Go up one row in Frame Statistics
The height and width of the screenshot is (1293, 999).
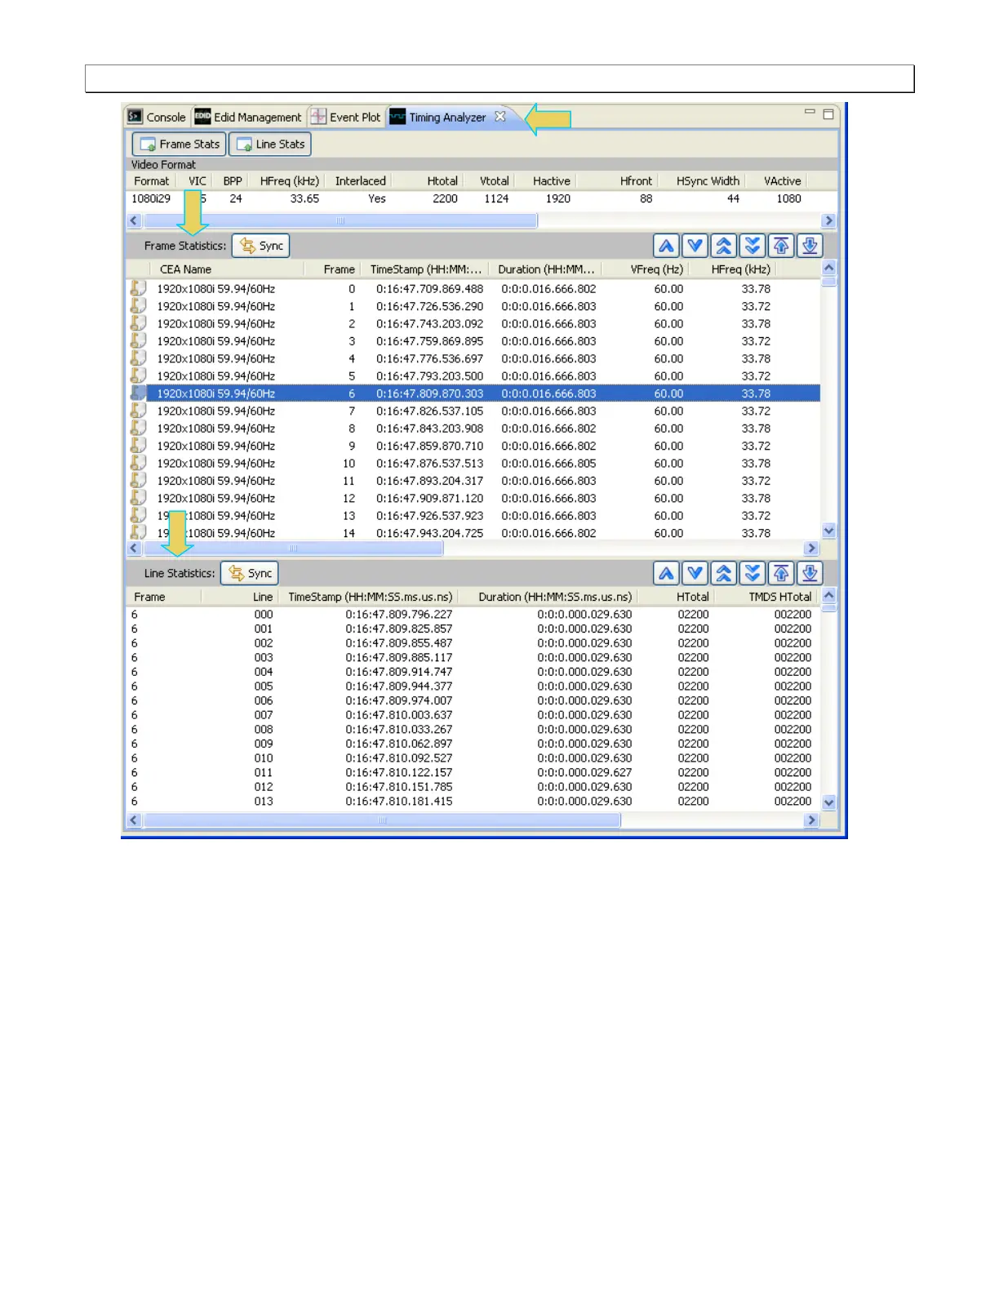tap(667, 246)
